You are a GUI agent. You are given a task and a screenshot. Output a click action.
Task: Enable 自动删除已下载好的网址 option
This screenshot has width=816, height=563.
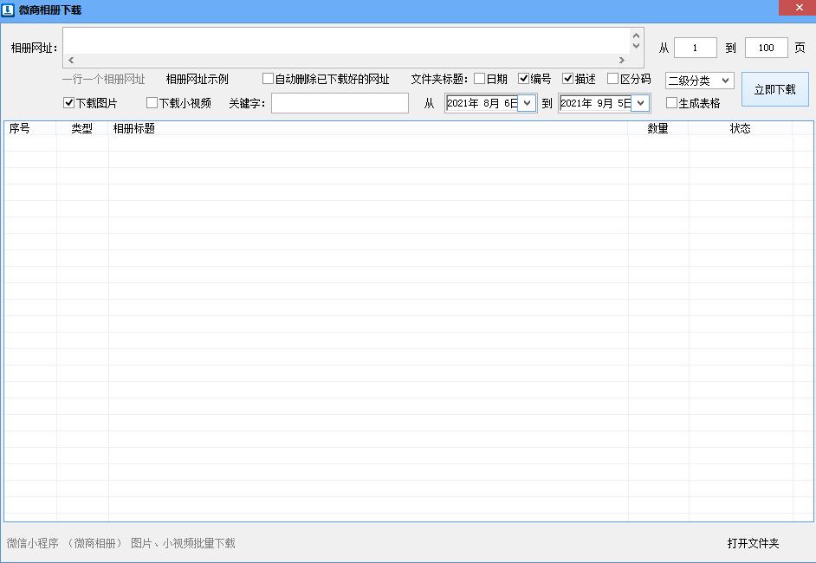pyautogui.click(x=268, y=78)
